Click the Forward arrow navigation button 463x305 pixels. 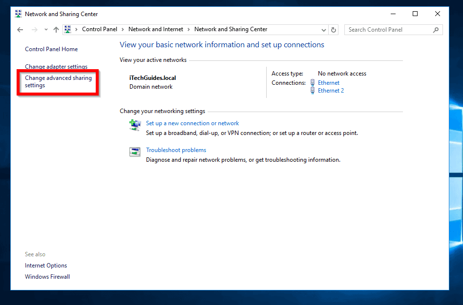pyautogui.click(x=35, y=30)
